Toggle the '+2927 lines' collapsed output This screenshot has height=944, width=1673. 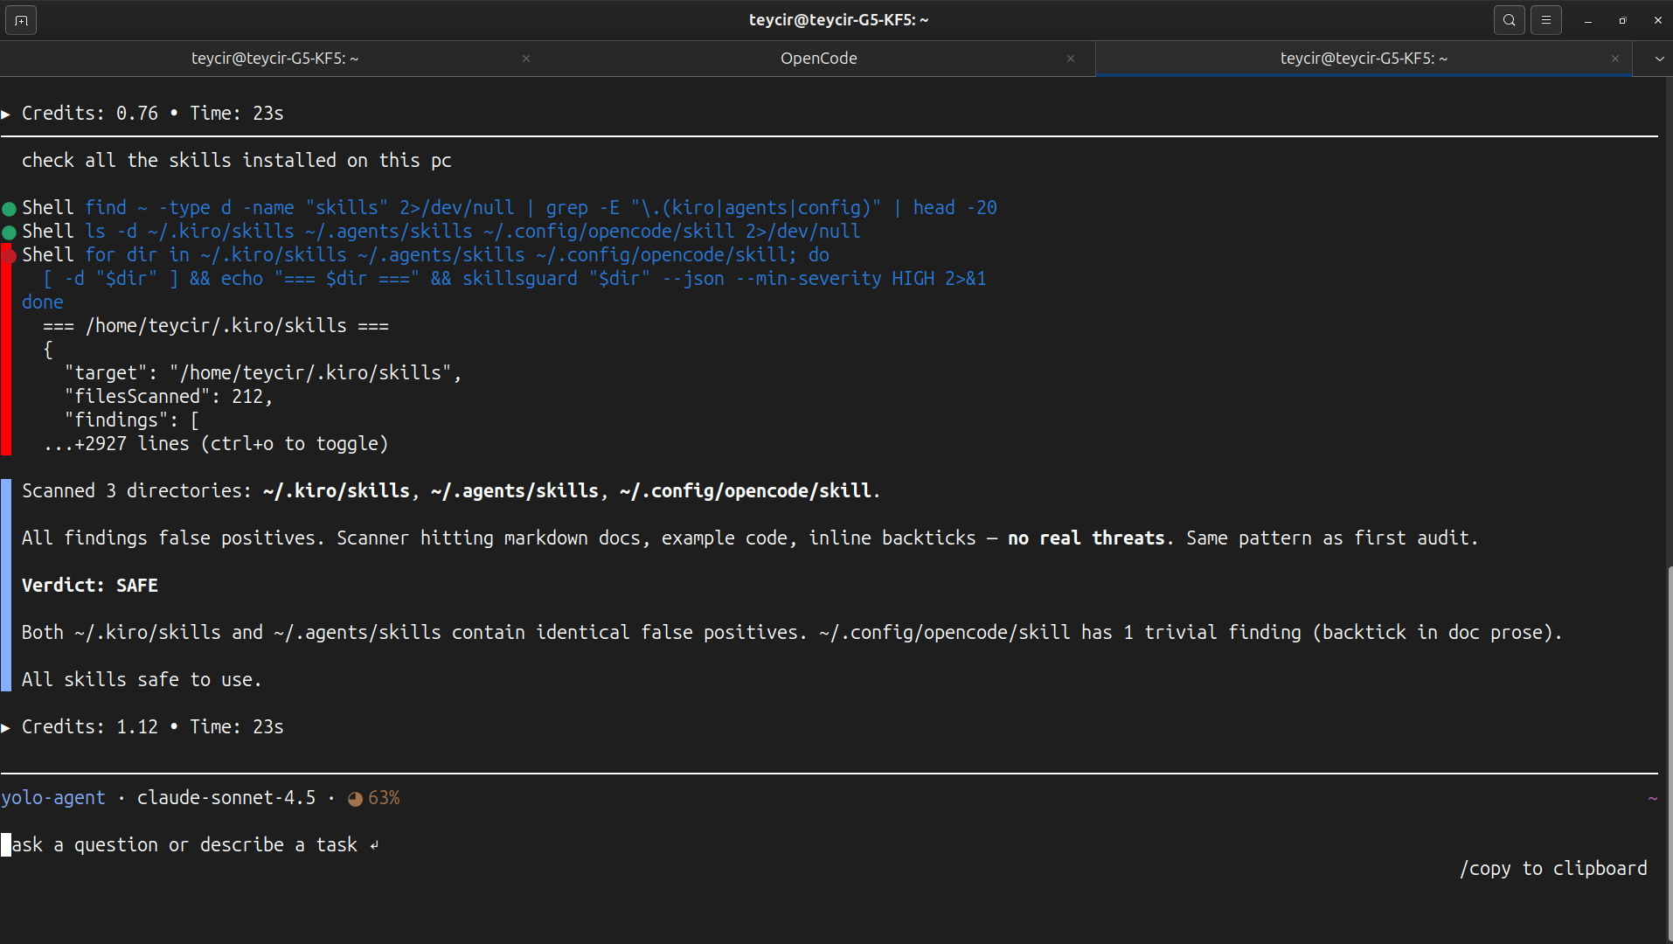216,444
